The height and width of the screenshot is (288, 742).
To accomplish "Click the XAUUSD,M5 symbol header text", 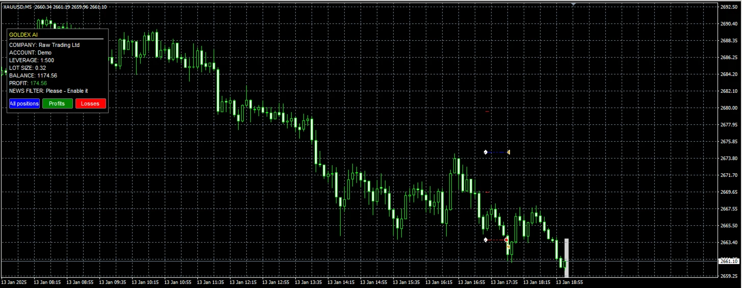I will [x=17, y=7].
